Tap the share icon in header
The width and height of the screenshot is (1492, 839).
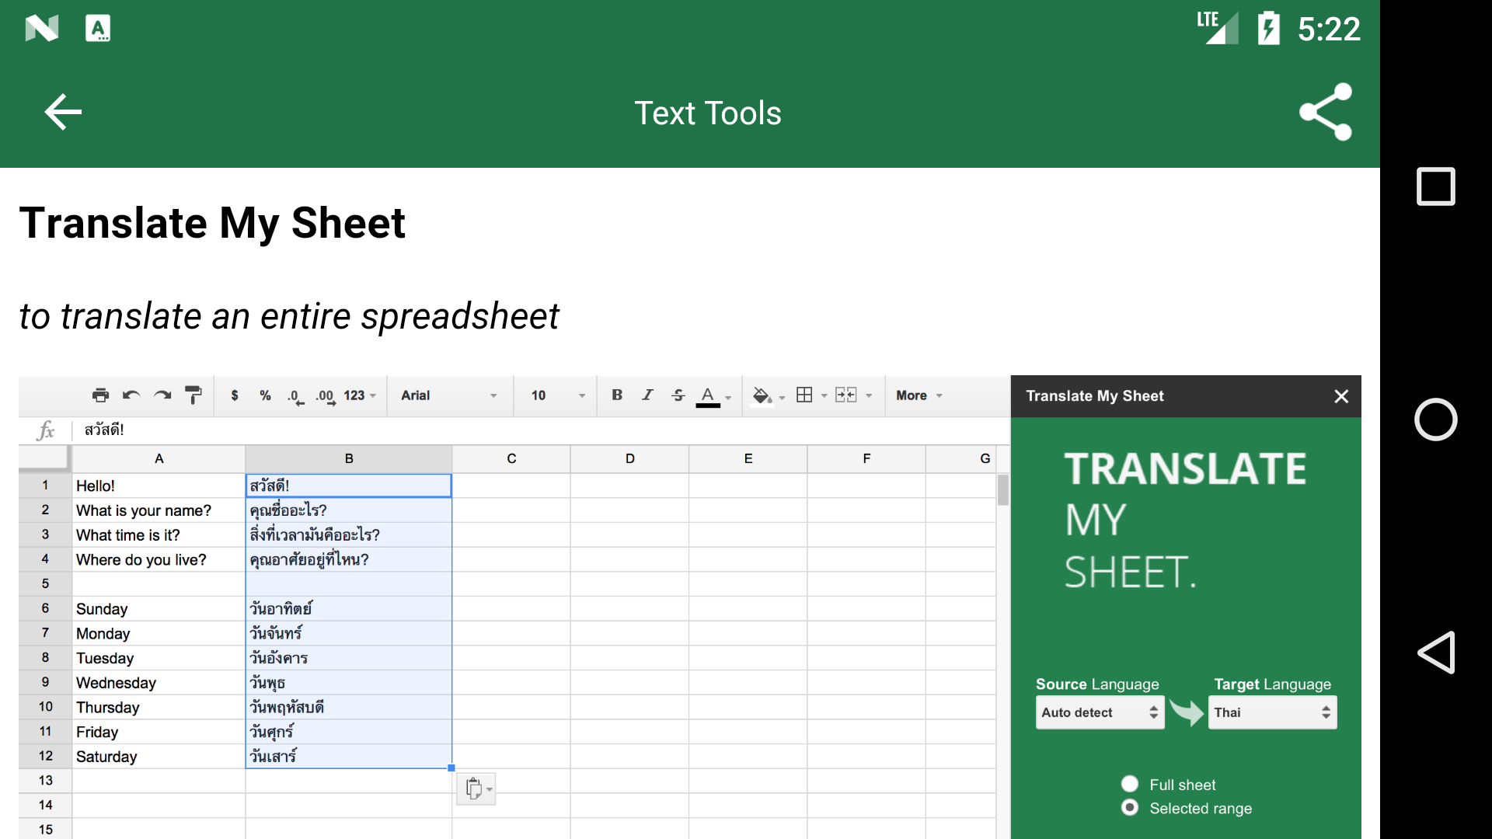coord(1326,113)
